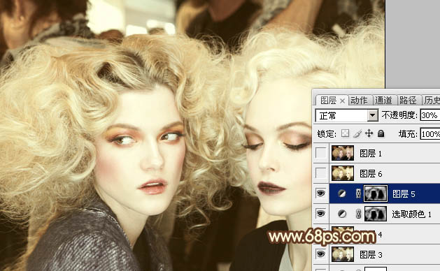This screenshot has height=271, width=440.
Task: Switch to the 路径 tab
Action: coord(408,101)
